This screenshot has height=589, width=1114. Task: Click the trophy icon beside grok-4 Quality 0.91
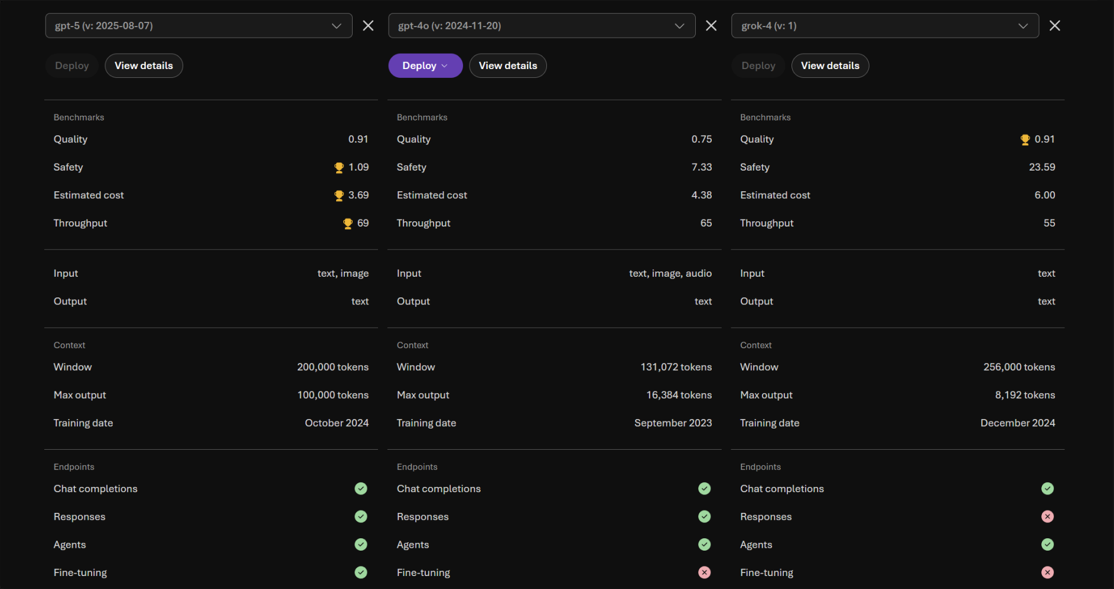tap(1025, 140)
